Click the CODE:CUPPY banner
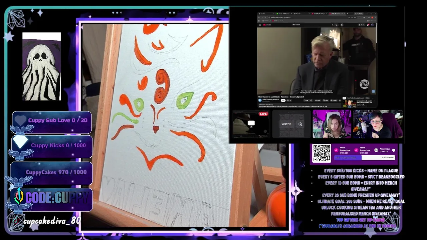427x240 pixels. point(51,199)
